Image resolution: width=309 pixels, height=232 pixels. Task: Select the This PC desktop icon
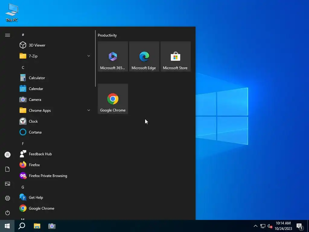[12, 13]
